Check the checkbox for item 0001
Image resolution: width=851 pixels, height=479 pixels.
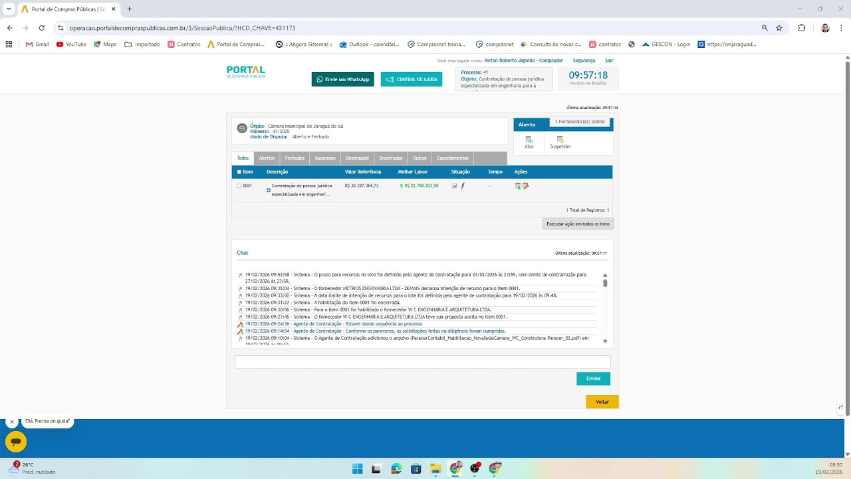pyautogui.click(x=239, y=186)
